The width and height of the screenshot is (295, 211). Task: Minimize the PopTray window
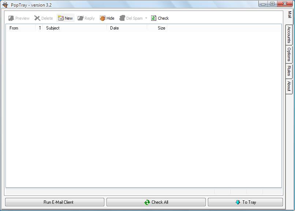[263, 4]
